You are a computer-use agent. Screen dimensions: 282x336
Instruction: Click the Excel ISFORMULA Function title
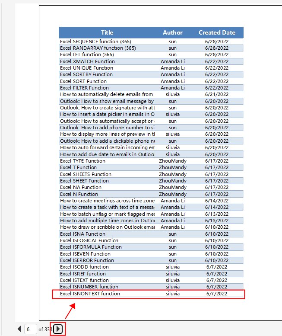[91, 247]
